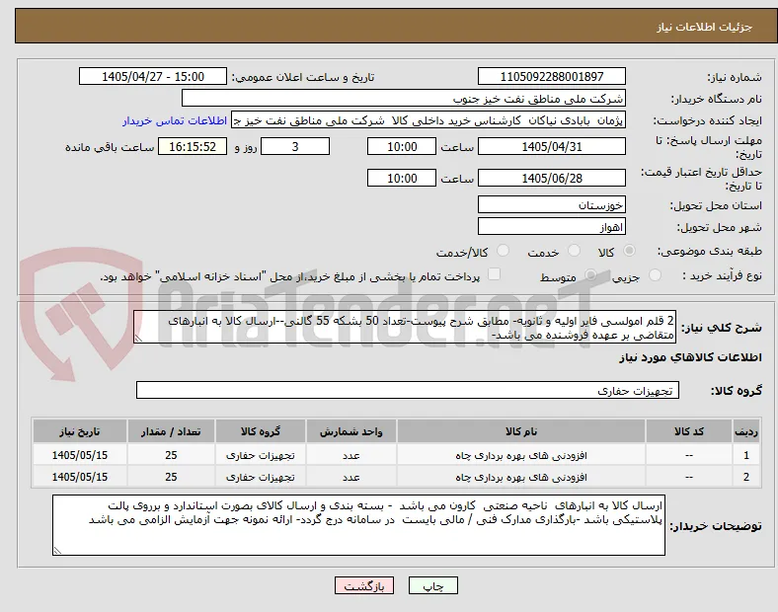Select the جزیی purchase type radio
The height and width of the screenshot is (612, 778).
tap(655, 275)
